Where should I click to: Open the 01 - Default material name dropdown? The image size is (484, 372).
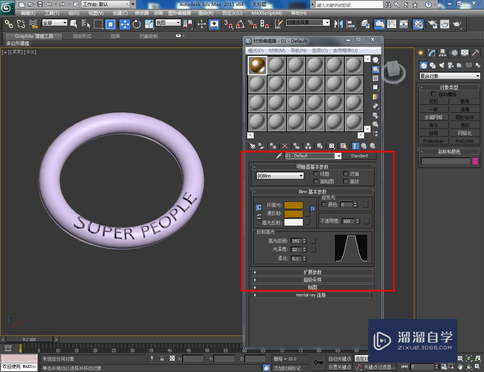313,156
